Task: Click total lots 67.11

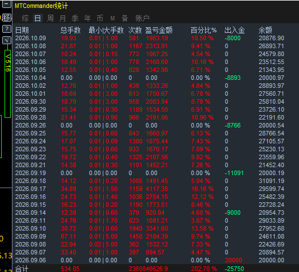Action: (69, 236)
